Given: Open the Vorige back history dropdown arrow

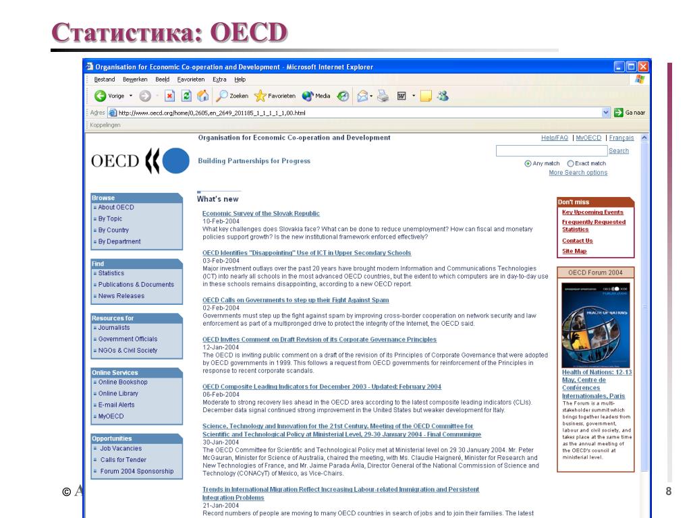Looking at the screenshot, I should pos(131,96).
